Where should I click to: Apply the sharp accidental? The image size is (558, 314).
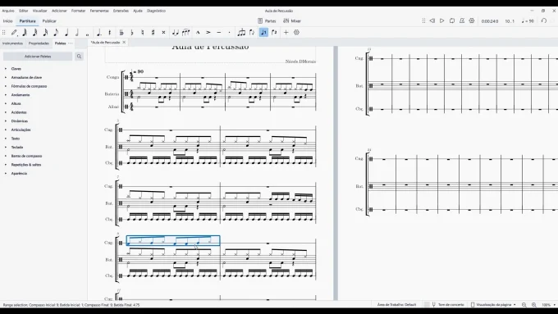153,32
